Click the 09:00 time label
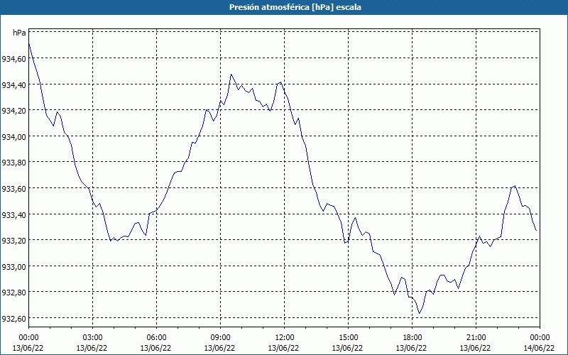Viewport: 568px width, 355px height. tap(220, 338)
